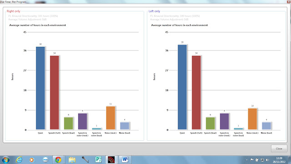This screenshot has height=164, width=291.
Task: Click the red Speech (Soft) bar in Left only chart
Action: (x=196, y=93)
